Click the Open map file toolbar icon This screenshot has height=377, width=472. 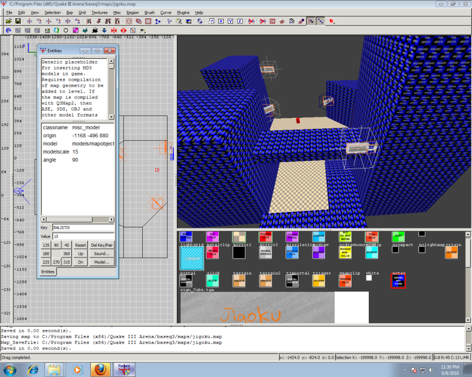[8, 21]
